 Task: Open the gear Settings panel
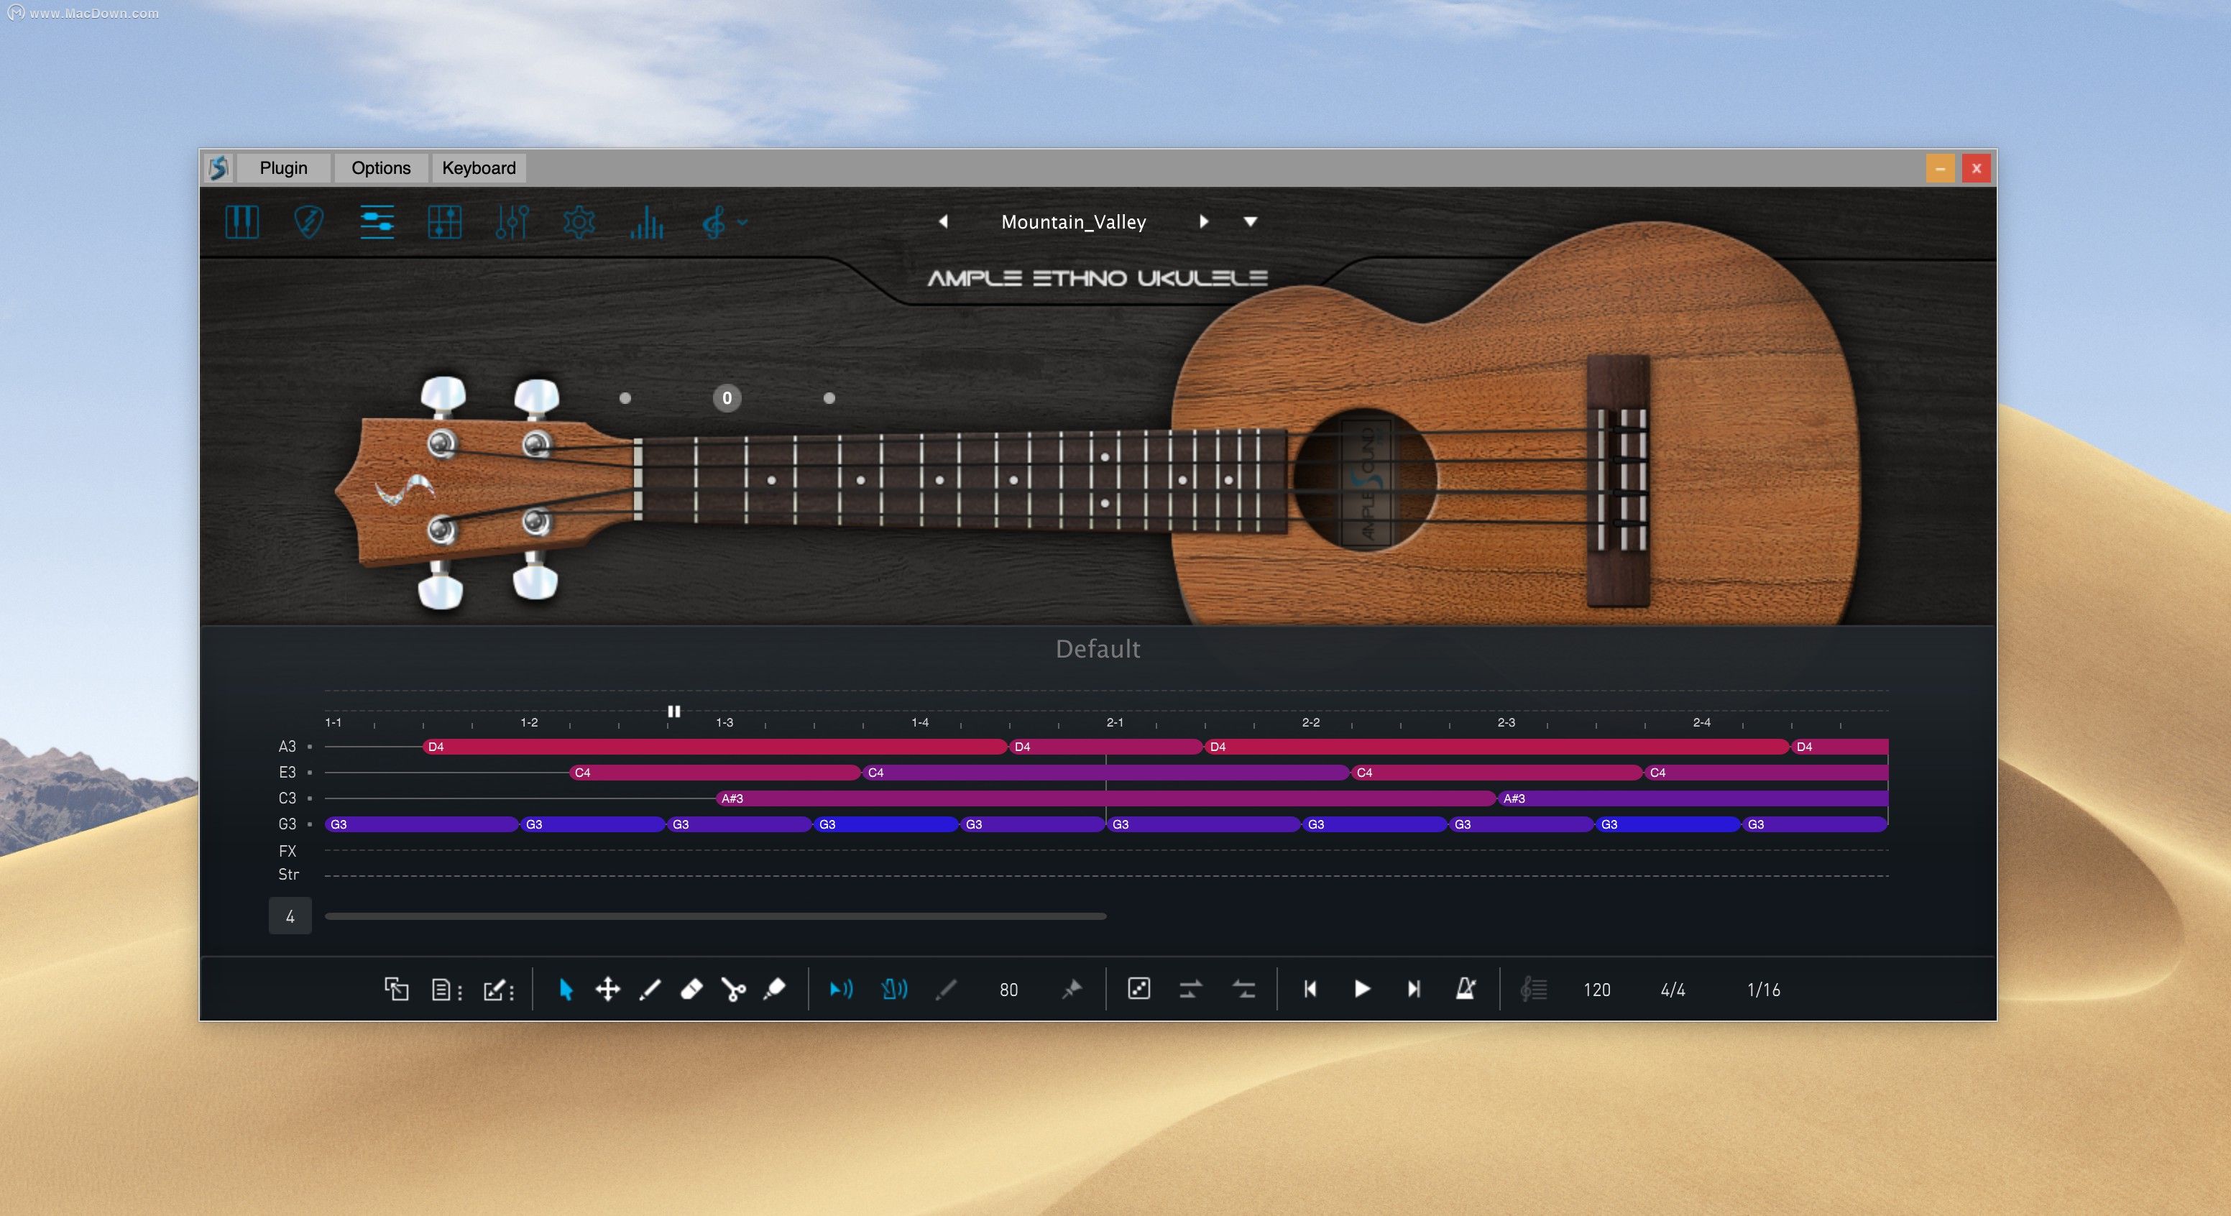click(579, 223)
